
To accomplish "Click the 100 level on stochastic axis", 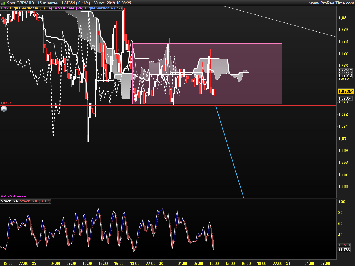I will (342, 202).
